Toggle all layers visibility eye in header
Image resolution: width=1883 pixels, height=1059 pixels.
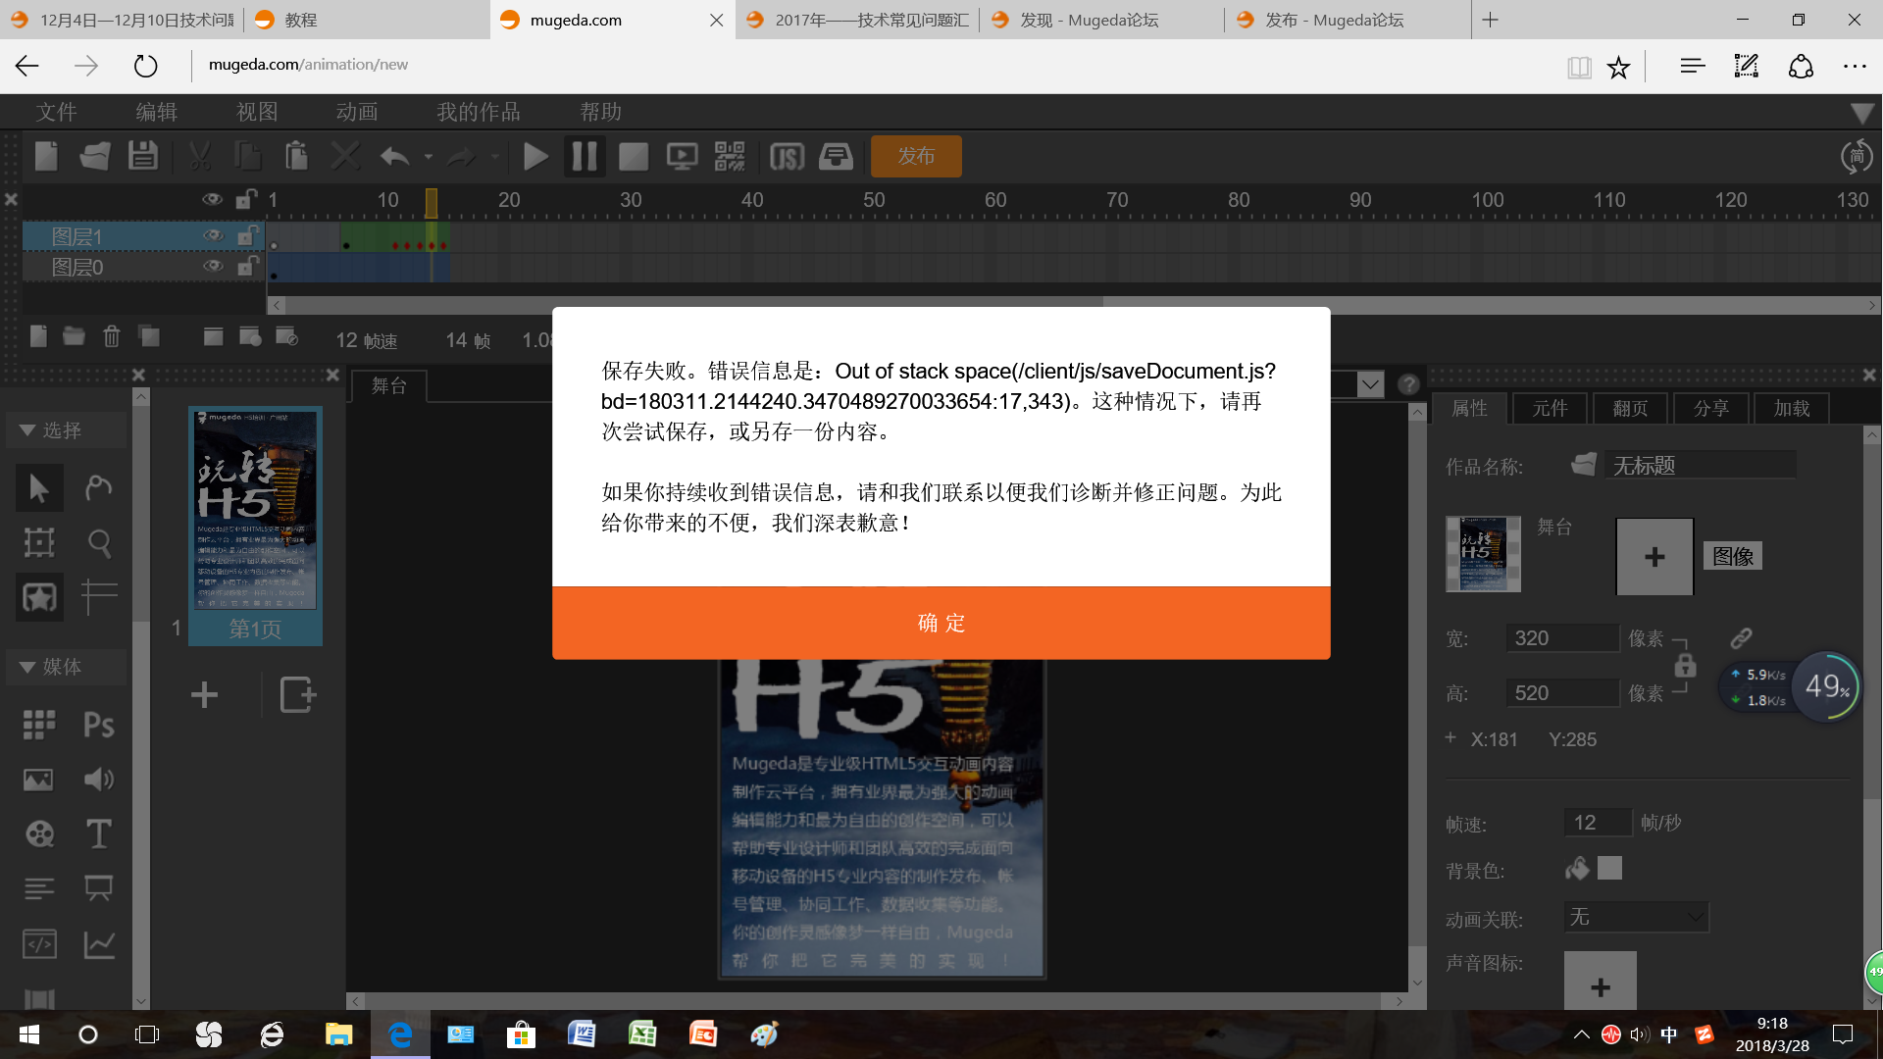pyautogui.click(x=212, y=199)
